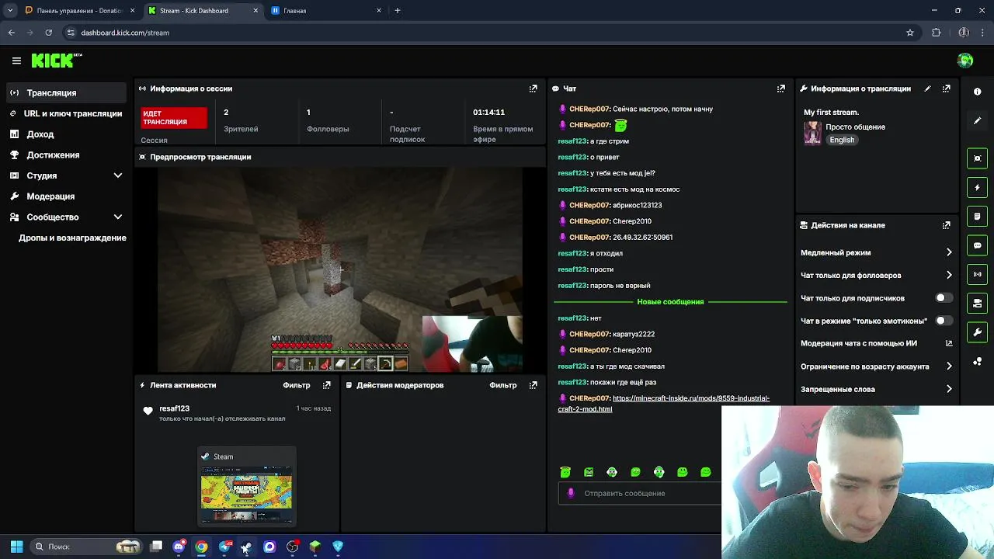Go to the Доход sidebar item

(65, 134)
